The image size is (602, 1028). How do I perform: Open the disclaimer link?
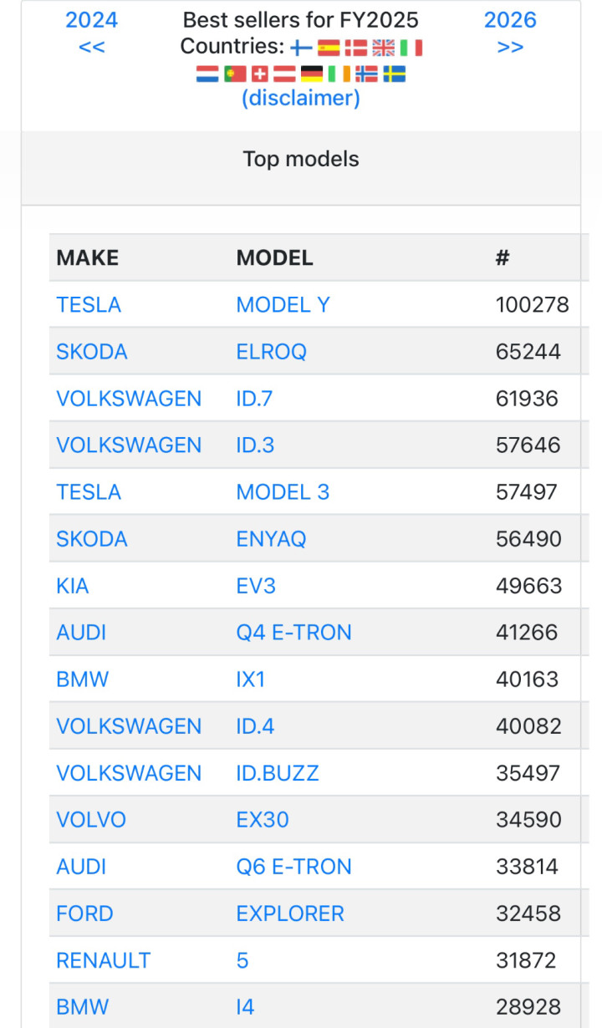pyautogui.click(x=301, y=99)
